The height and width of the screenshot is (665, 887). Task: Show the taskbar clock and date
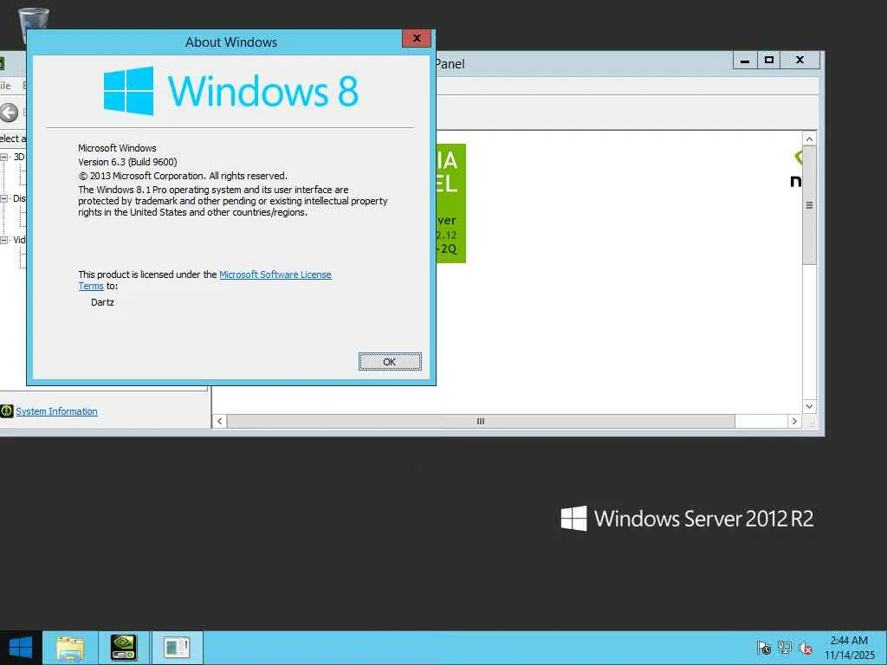(849, 648)
